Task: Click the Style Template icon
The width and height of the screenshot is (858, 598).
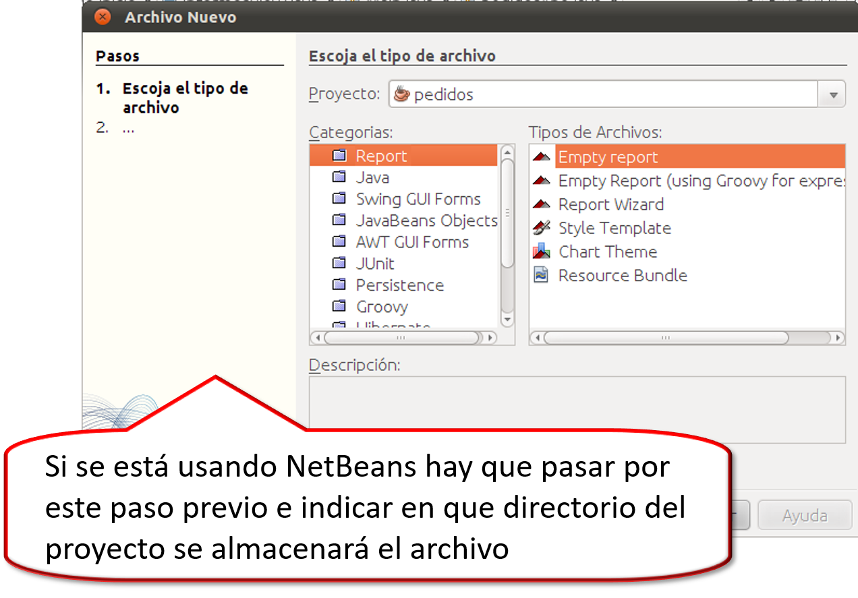Action: [542, 228]
